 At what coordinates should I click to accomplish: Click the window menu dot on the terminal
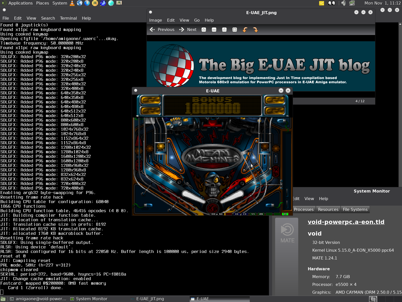coord(4,10)
